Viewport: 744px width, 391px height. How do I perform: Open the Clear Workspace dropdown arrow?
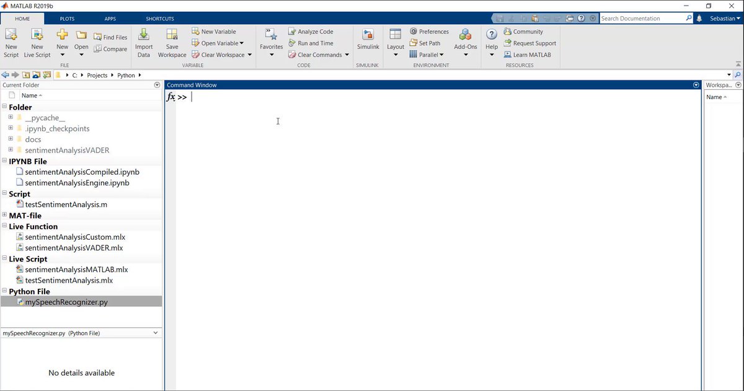(x=250, y=55)
